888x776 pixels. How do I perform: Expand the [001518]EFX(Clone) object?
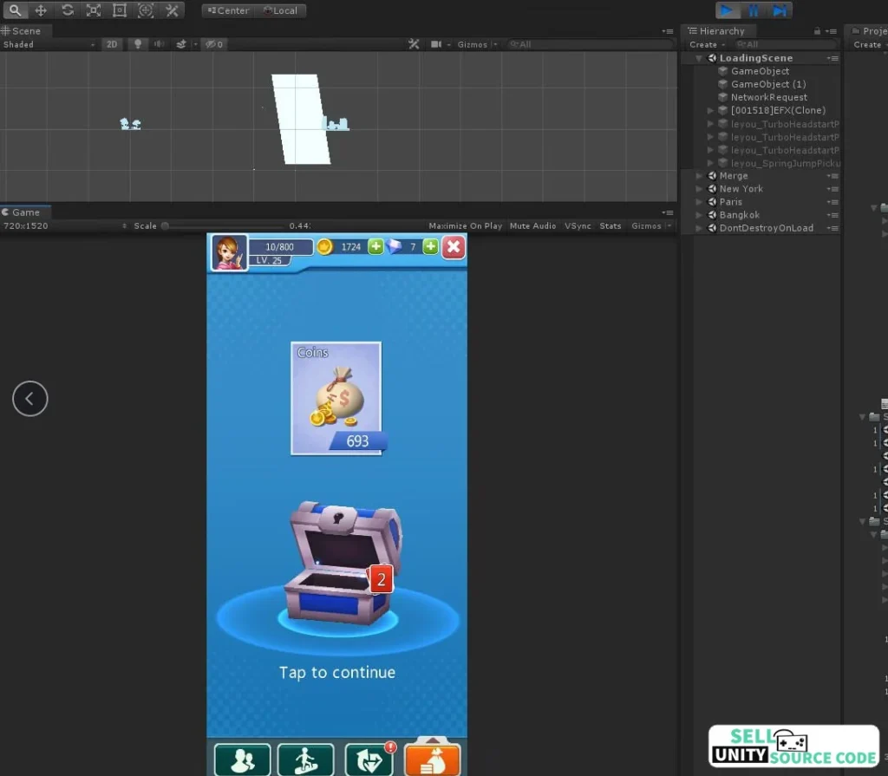(x=710, y=110)
